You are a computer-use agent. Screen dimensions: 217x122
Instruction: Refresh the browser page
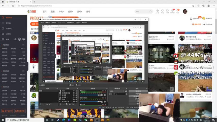(x=13, y=6)
